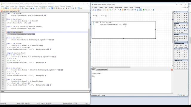Screen dimensions: 191x107
Task: Toggle Word wrap in Notepad++ toolbar
Action: coord(47,8)
